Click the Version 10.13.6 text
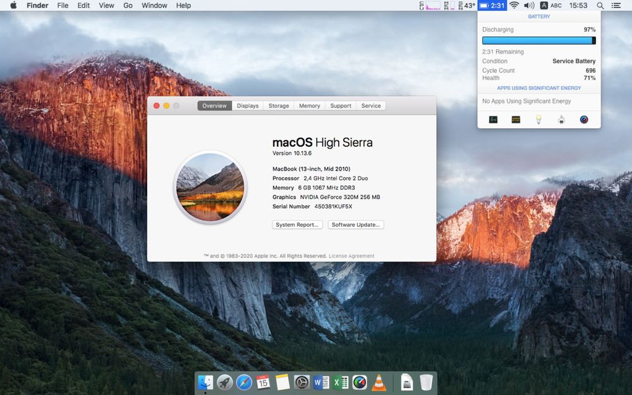This screenshot has height=395, width=632. coord(292,153)
